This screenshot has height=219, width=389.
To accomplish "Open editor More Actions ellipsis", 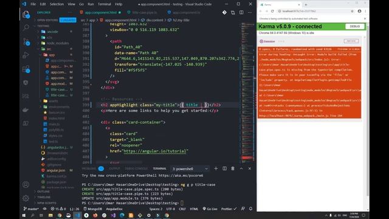I will pyautogui.click(x=250, y=12).
